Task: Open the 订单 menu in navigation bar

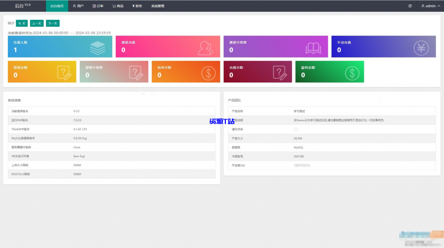Action: pyautogui.click(x=98, y=6)
